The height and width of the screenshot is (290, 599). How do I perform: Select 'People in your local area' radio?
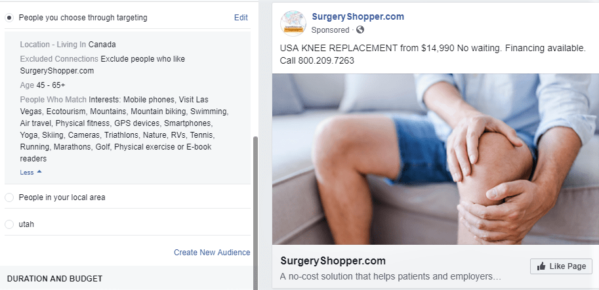coord(9,197)
